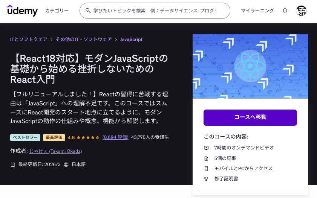Screen dimensions: 317x198
Task: Click 7時間のオンデマンドビデオ text
Action: point(244,148)
